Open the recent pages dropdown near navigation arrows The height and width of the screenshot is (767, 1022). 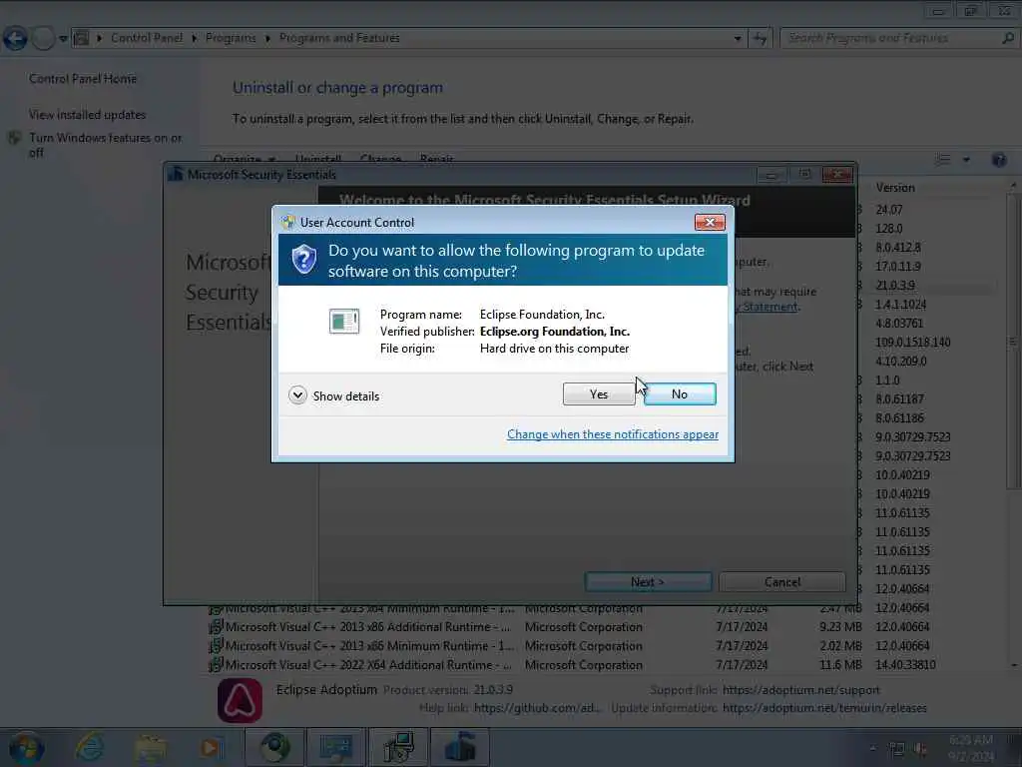pos(63,39)
